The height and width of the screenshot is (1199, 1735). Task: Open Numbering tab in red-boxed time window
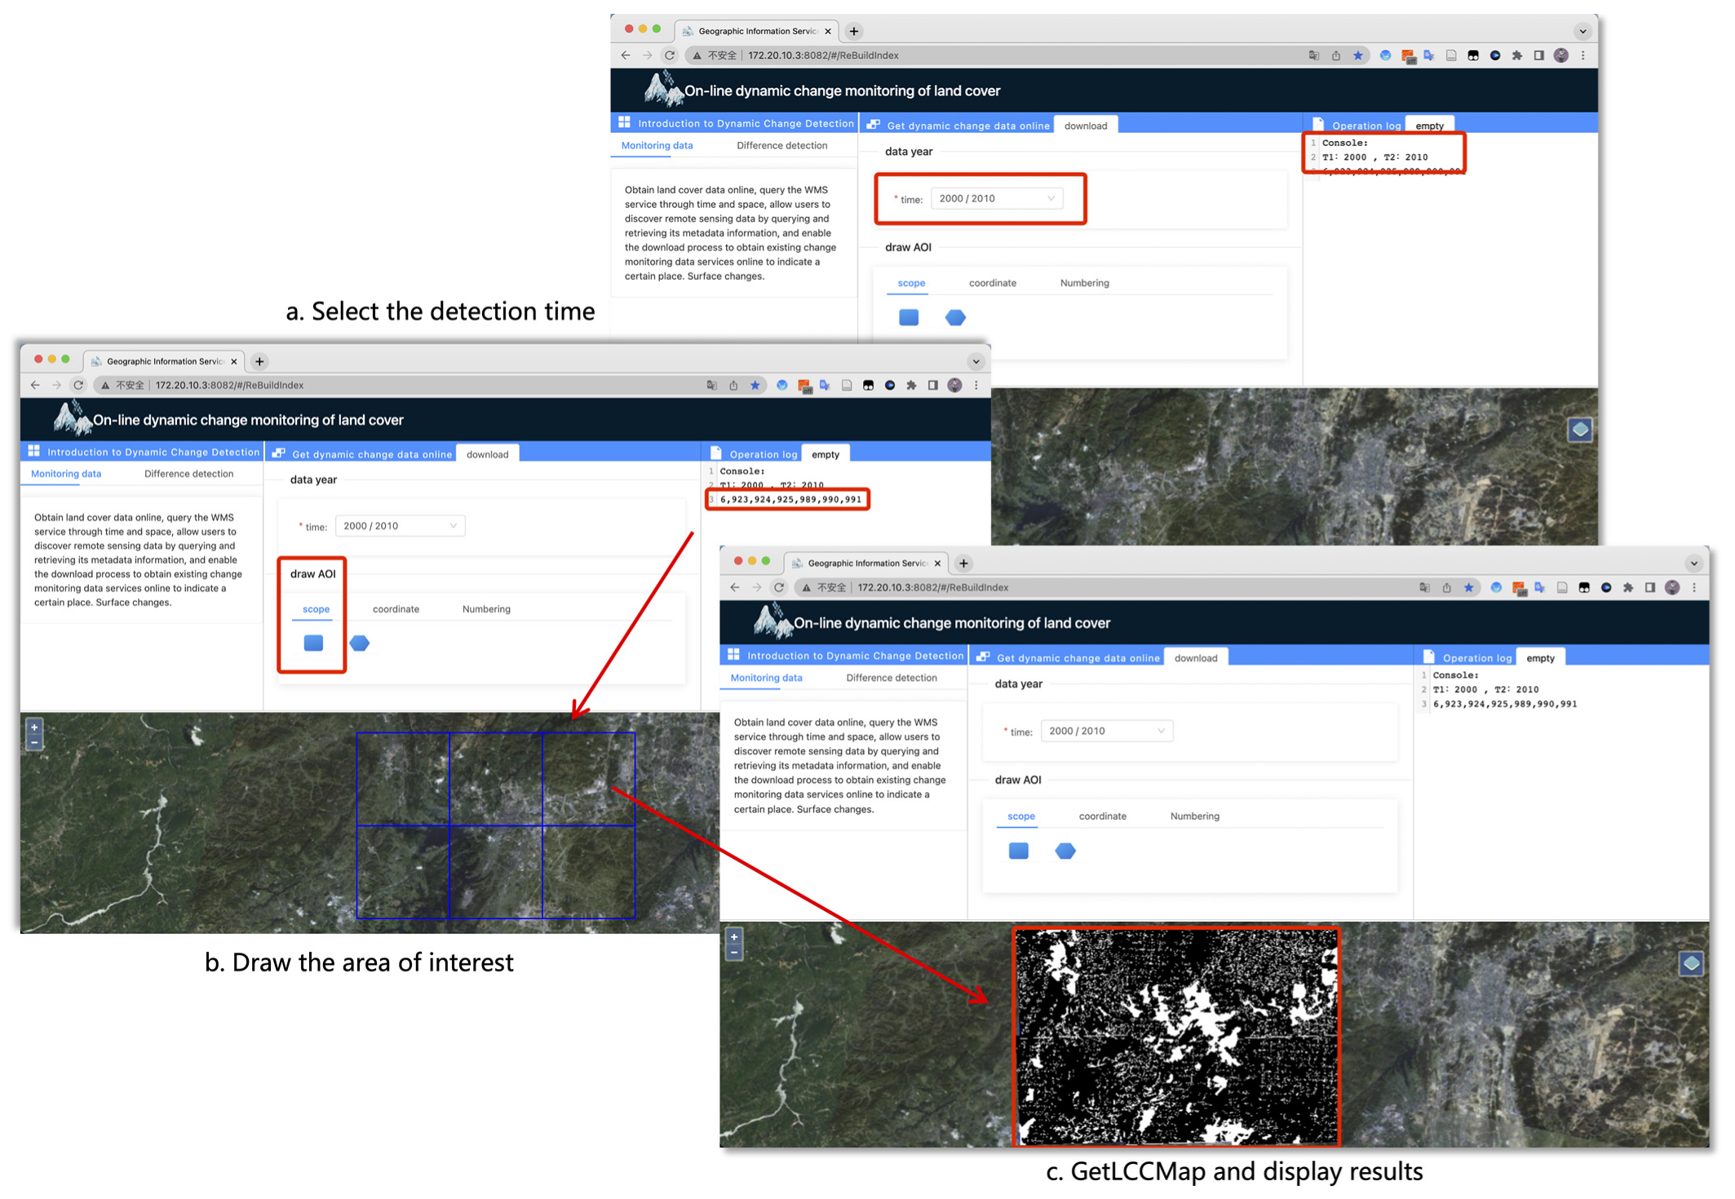point(1084,283)
